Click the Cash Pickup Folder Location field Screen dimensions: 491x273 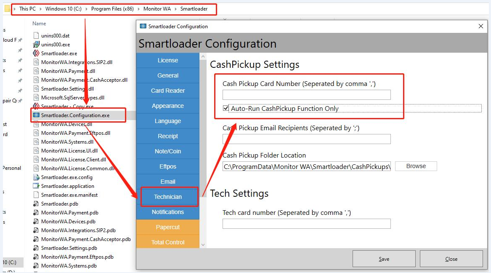(x=307, y=166)
